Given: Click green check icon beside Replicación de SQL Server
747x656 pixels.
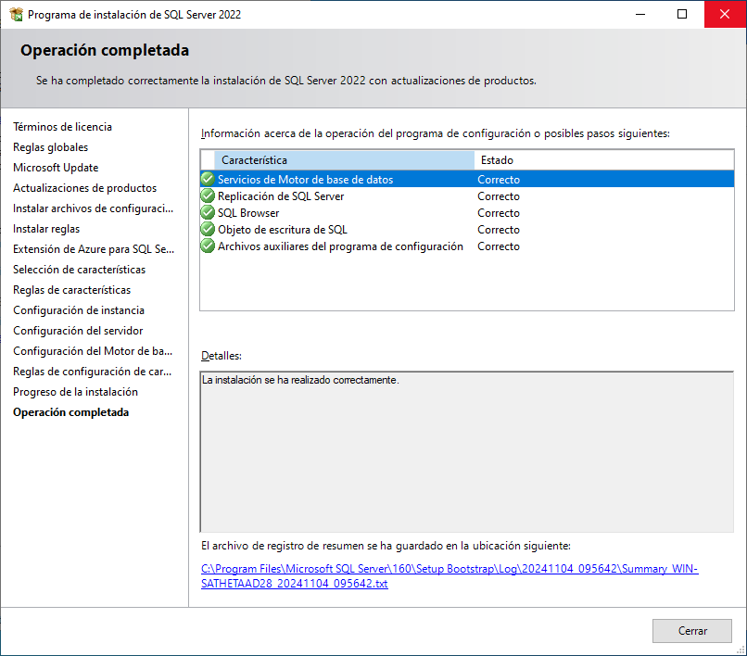Looking at the screenshot, I should pyautogui.click(x=208, y=196).
